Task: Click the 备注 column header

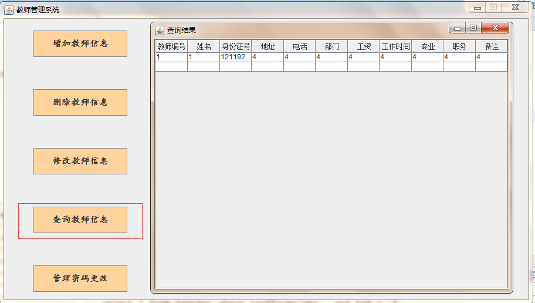Action: point(492,46)
